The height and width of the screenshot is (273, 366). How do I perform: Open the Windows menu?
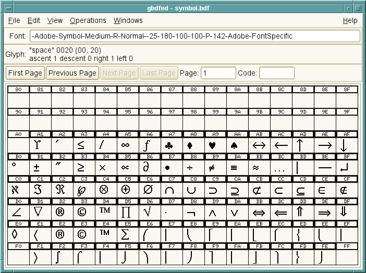click(128, 20)
